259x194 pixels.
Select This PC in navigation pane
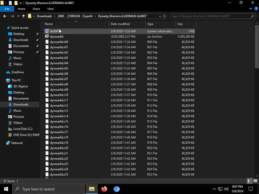click(x=16, y=80)
